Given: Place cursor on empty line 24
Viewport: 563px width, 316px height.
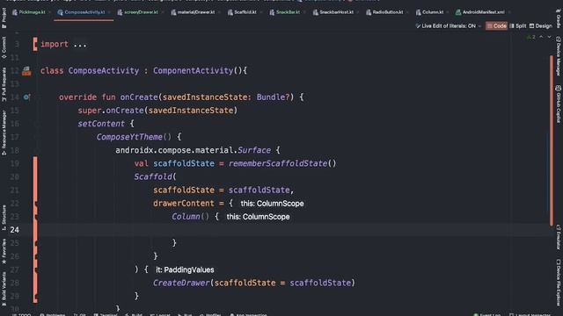Looking at the screenshot, I should point(295,230).
